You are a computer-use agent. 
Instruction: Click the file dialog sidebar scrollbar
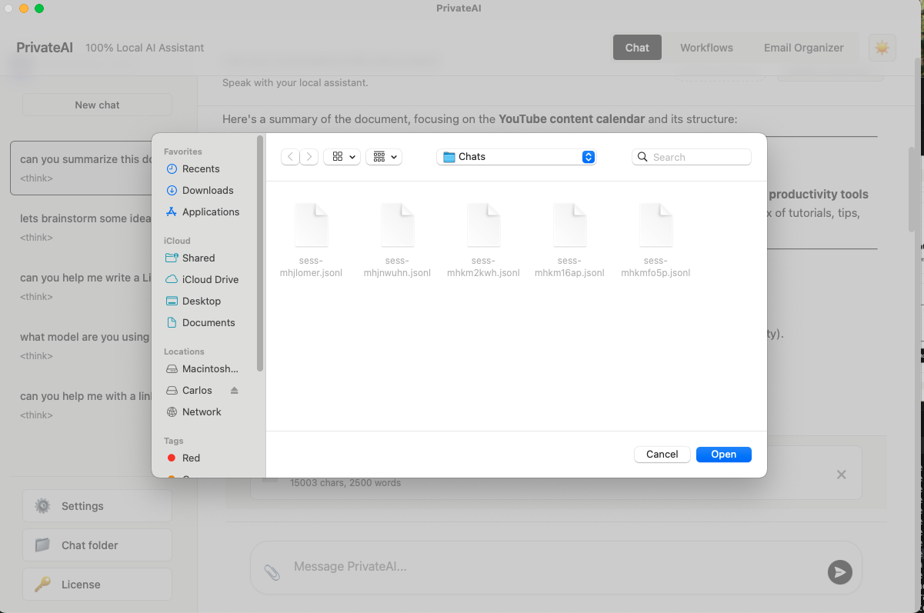pos(260,254)
